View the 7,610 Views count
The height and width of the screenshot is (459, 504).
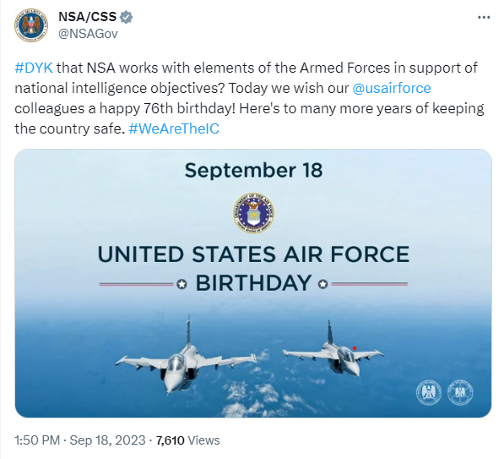pyautogui.click(x=187, y=440)
